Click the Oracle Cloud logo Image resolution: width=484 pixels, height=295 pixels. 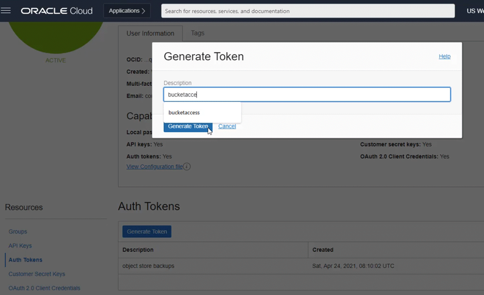(x=57, y=10)
